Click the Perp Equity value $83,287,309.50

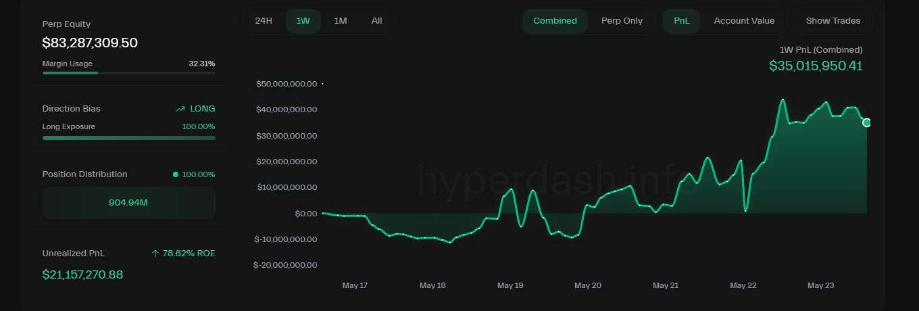[x=90, y=43]
